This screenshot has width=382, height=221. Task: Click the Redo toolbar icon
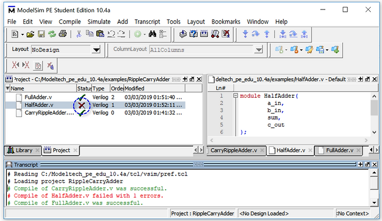(x=121, y=34)
